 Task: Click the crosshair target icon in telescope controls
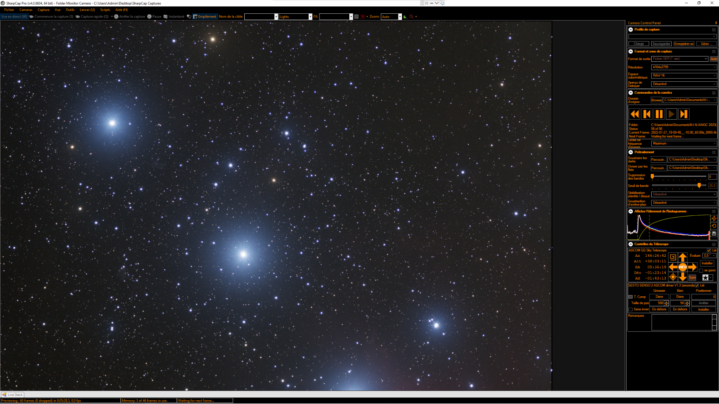point(673,277)
